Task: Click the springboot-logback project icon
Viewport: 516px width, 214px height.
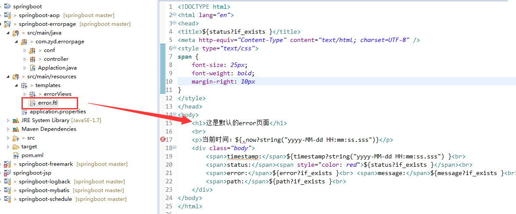Action: coord(7,182)
